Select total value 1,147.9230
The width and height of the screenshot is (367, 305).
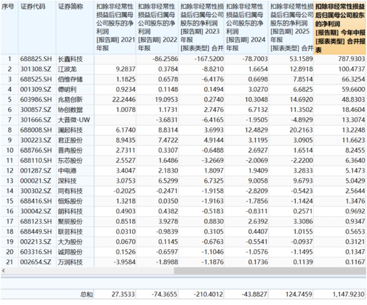coord(349,294)
